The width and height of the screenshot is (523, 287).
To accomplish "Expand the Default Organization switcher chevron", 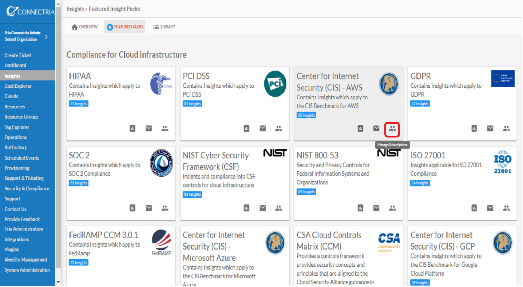I will click(x=46, y=36).
